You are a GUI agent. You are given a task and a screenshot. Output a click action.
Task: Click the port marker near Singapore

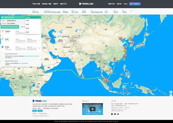tap(106, 80)
